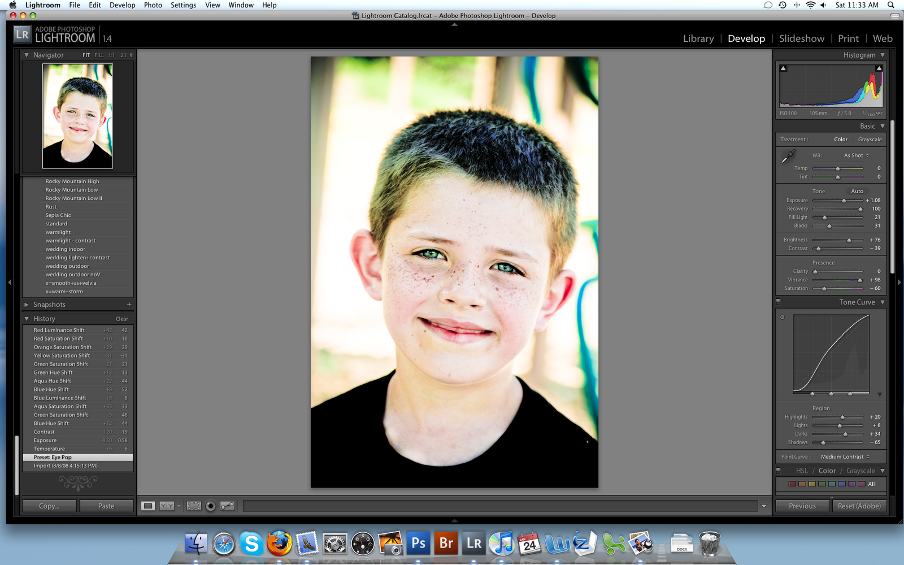Image resolution: width=904 pixels, height=565 pixels.
Task: Open Point Curve Medium Contrast dropdown
Action: (x=845, y=457)
